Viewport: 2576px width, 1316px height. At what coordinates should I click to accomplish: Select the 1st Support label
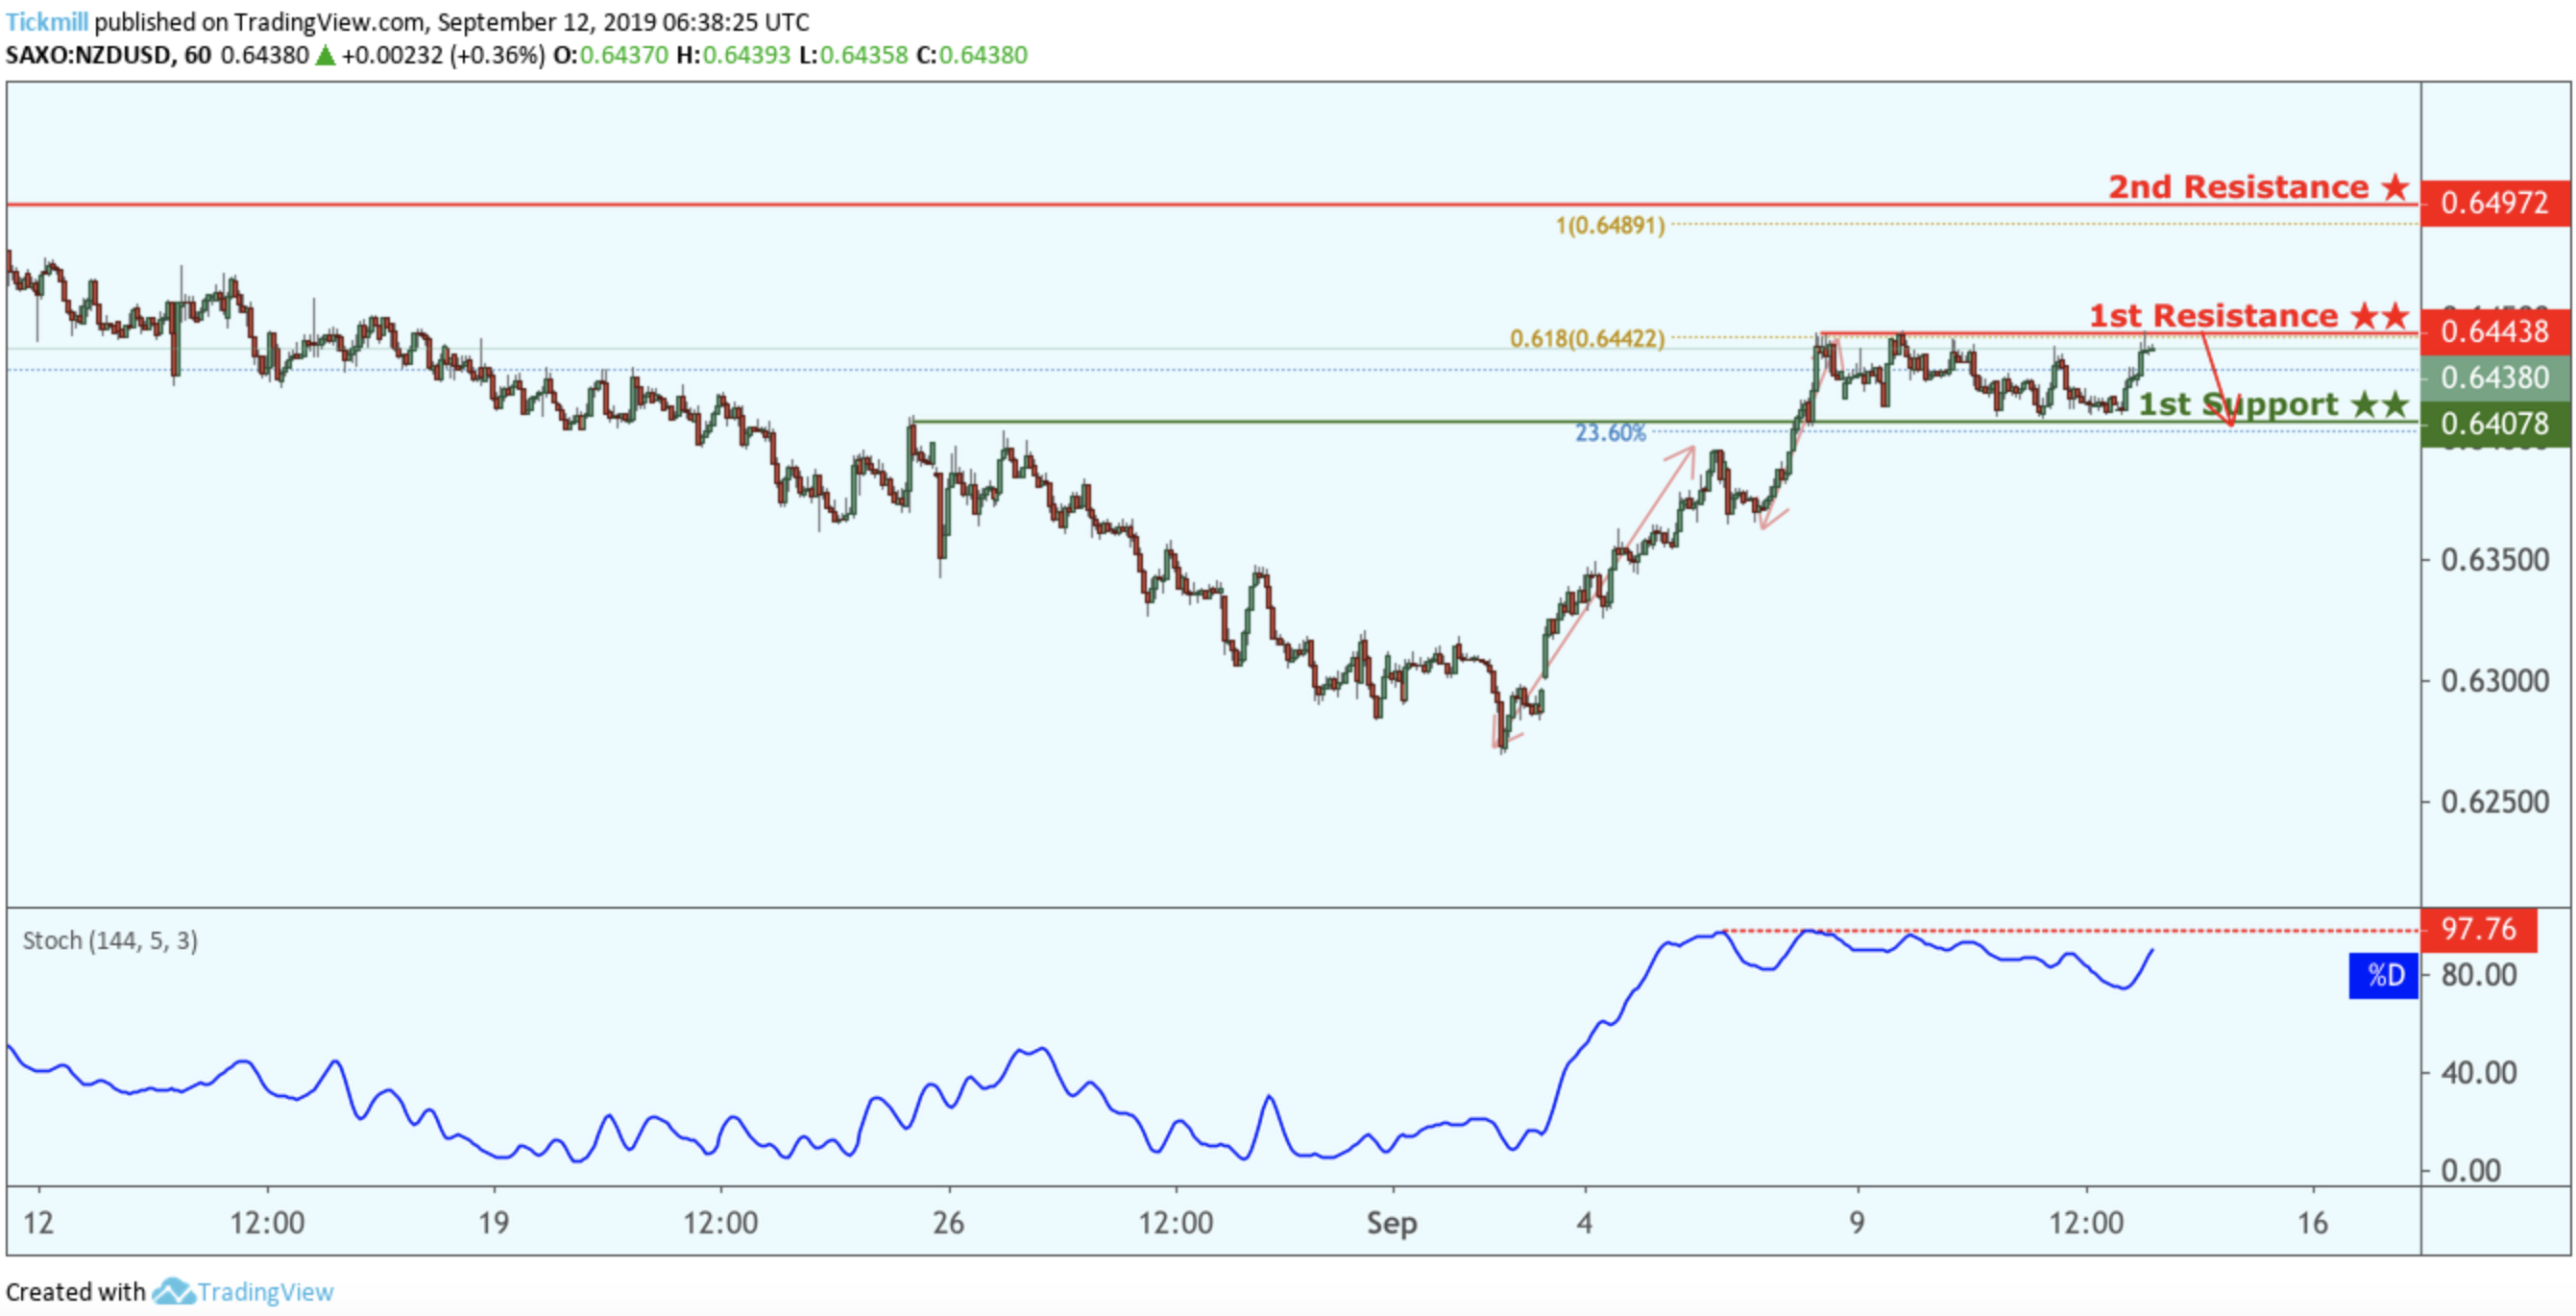pos(2274,404)
